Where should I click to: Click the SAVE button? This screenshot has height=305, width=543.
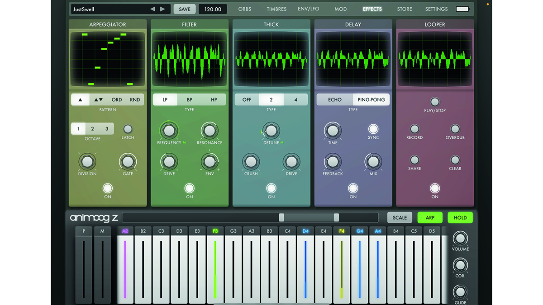tap(185, 9)
